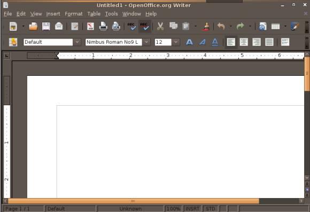Click STD selection mode in status bar
Image resolution: width=310 pixels, height=212 pixels.
[x=211, y=209]
